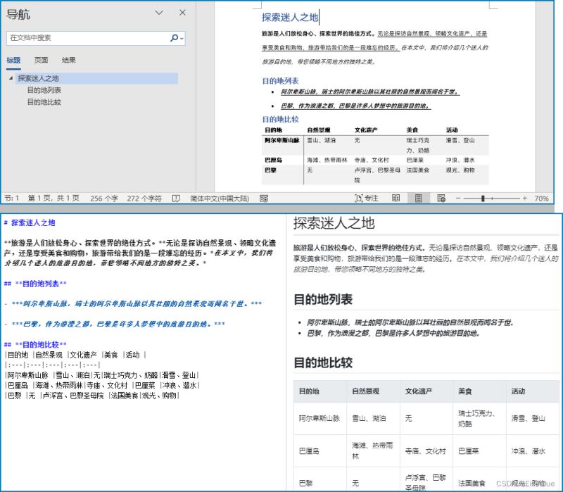The image size is (563, 492).
Task: Click the word count 256 个字
Action: click(104, 198)
